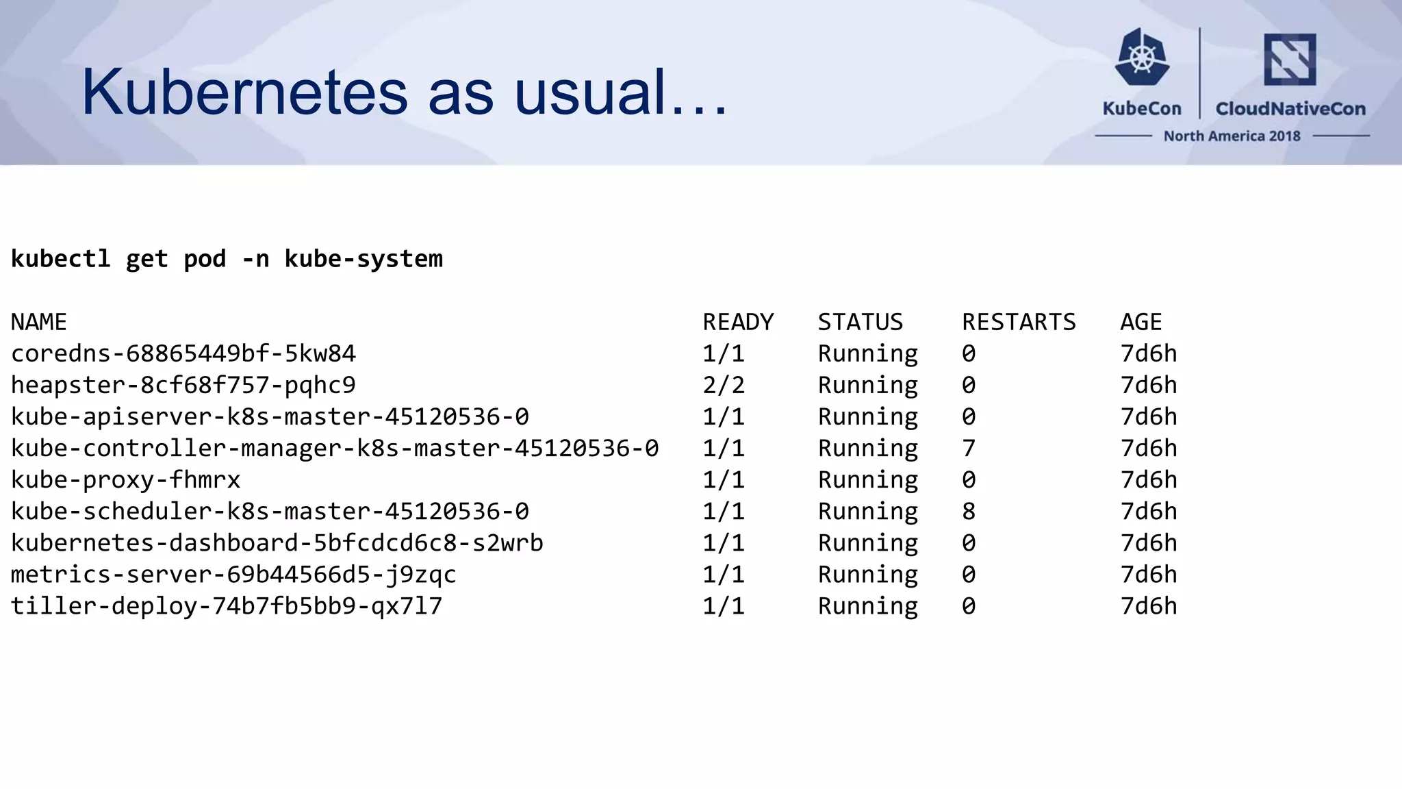Click the 'North America 2018' text

click(x=1232, y=136)
